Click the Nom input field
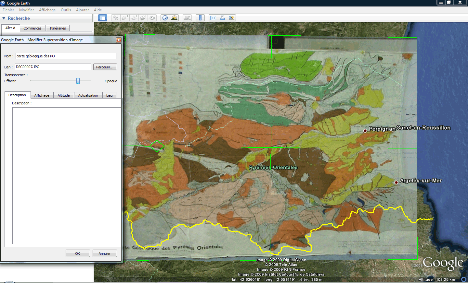Viewport: 468px width, 283px height. coord(66,56)
